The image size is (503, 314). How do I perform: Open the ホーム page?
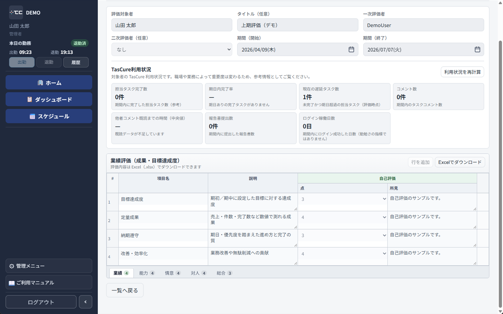(49, 83)
